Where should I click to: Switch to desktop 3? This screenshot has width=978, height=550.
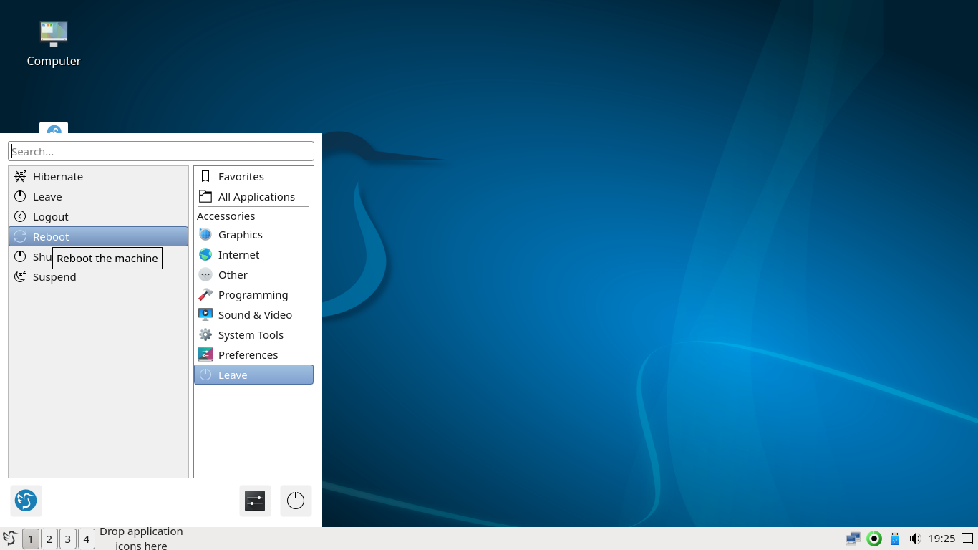[68, 539]
